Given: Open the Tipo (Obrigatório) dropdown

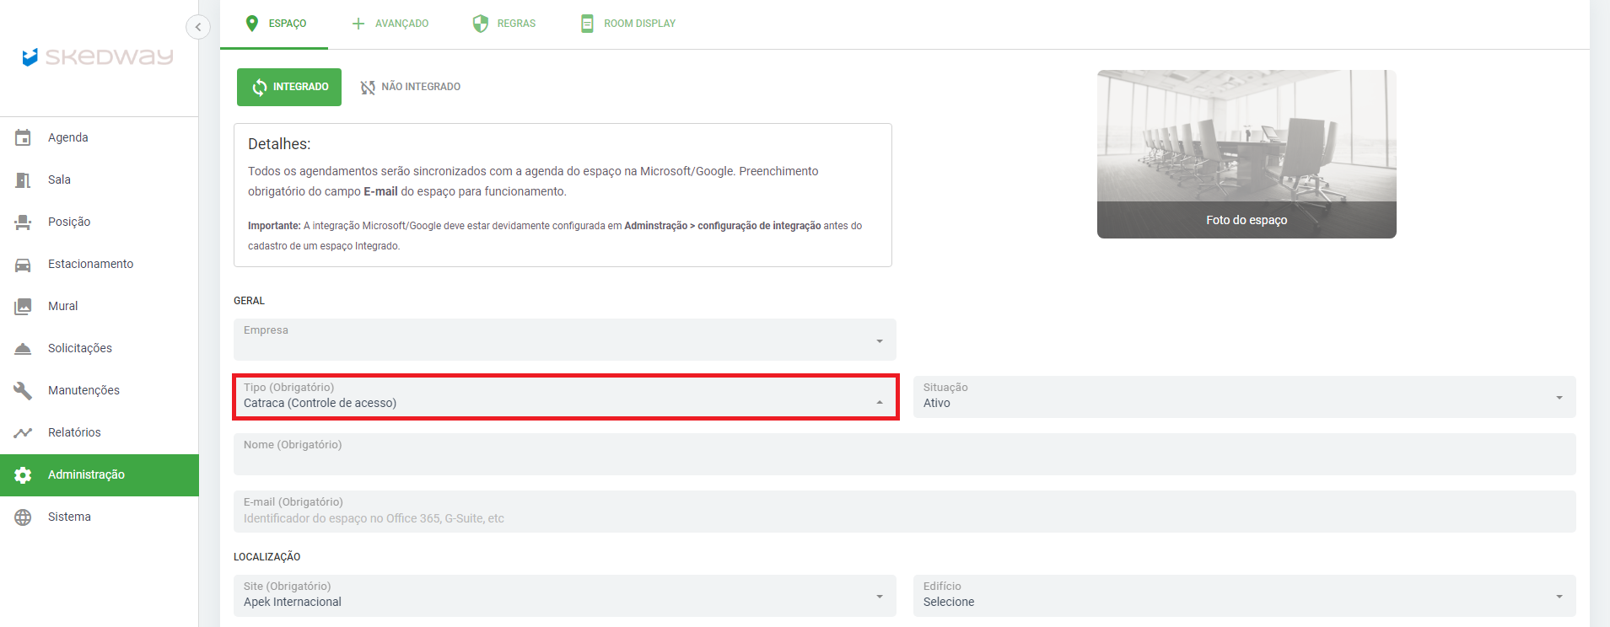Looking at the screenshot, I should coord(564,397).
